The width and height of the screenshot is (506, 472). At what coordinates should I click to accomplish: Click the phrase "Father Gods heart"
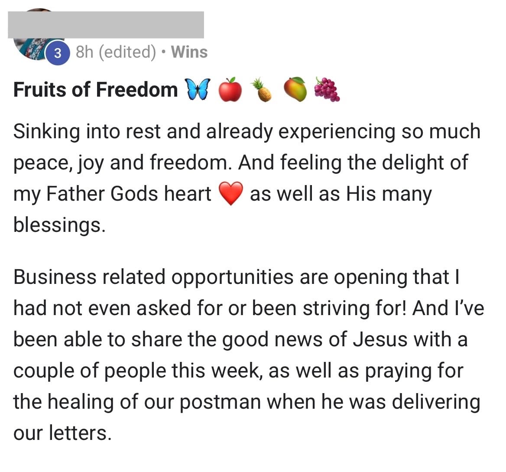128,194
